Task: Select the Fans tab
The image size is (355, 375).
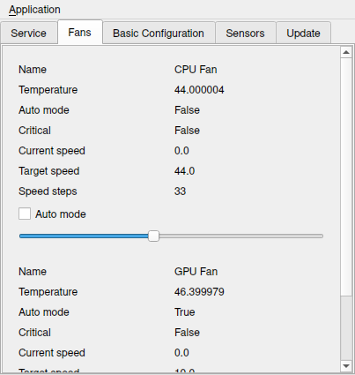Action: point(80,33)
